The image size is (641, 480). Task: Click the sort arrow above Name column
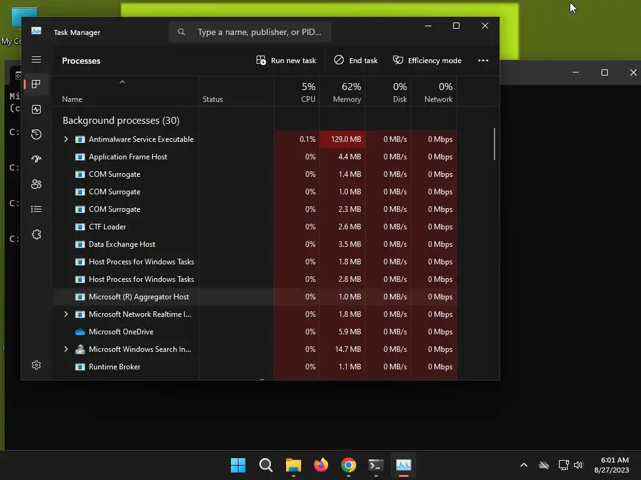pyautogui.click(x=122, y=82)
